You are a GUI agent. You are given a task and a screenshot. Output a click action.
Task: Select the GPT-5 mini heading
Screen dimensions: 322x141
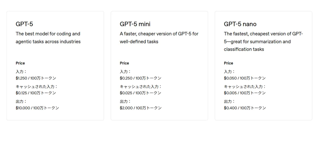pos(135,24)
